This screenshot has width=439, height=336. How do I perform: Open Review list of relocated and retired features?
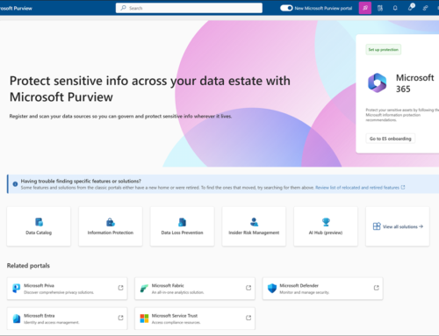coord(357,188)
